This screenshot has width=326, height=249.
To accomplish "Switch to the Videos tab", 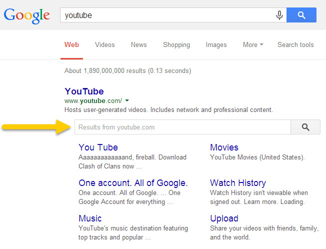I will click(105, 45).
